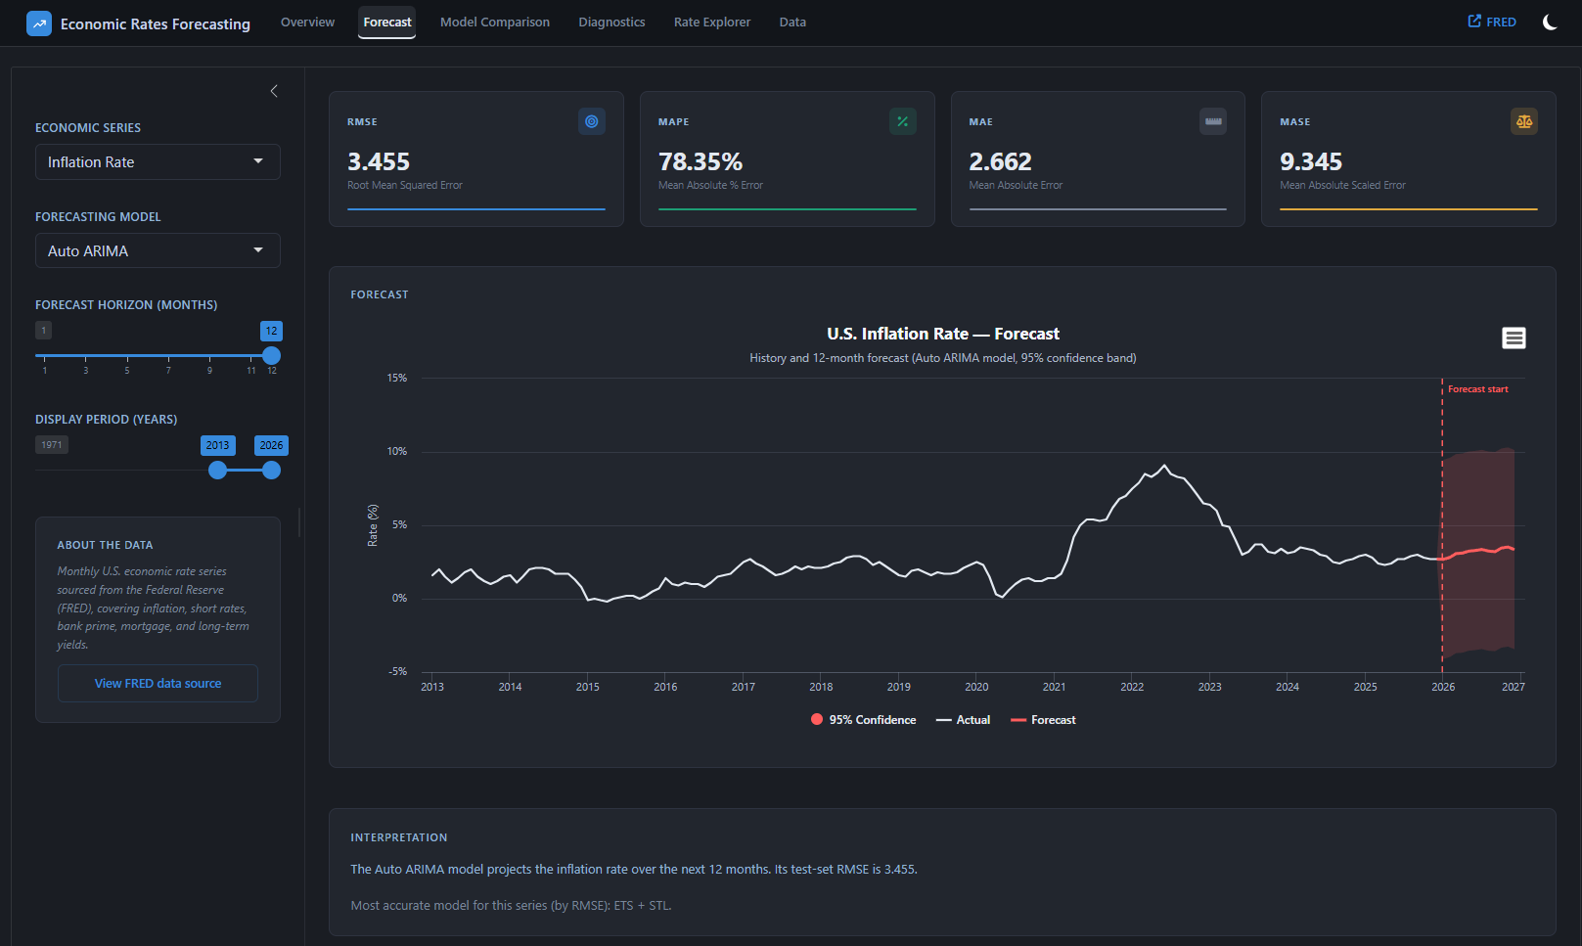Click the RMSE target icon
Screen dimensions: 1582x946
592,121
